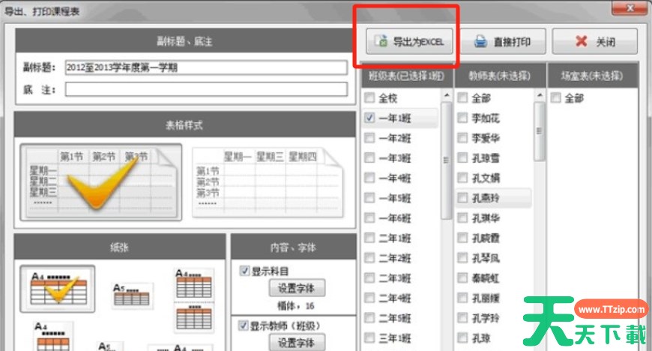Select table style with 第1节 column headers
Image resolution: width=652 pixels, height=351 pixels.
coord(101,182)
